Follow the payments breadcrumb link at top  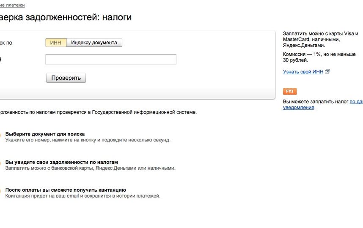pos(12,5)
